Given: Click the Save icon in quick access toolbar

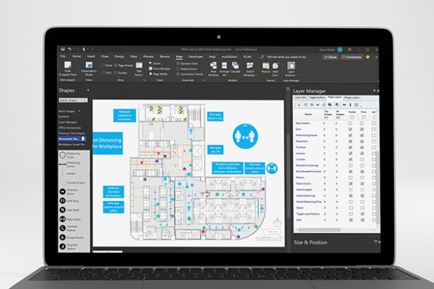Looking at the screenshot, I should [x=63, y=49].
